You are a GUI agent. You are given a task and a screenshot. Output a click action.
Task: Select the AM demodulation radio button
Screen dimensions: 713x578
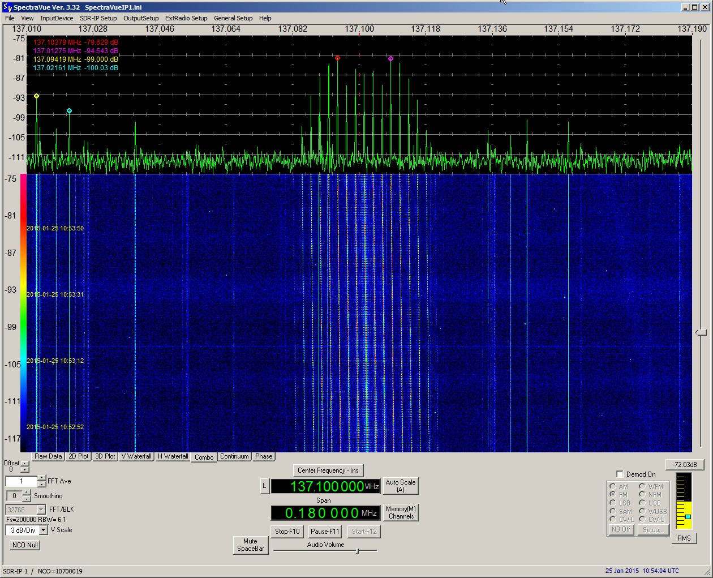[613, 486]
